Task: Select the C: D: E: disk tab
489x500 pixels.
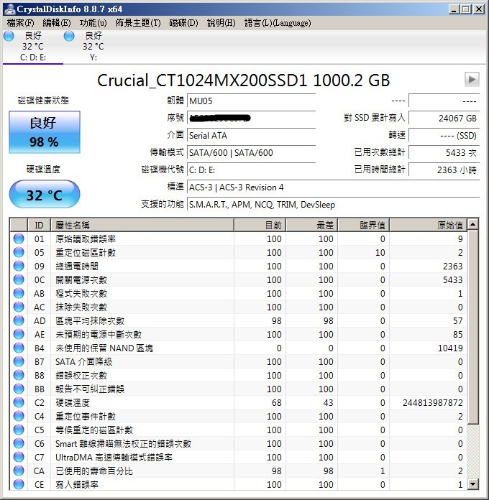Action: click(x=33, y=46)
